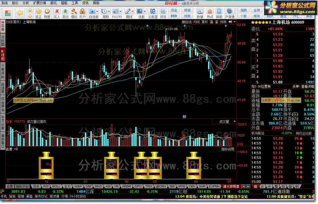
Task: Toggle 叠 overlay mode
Action: [212, 22]
